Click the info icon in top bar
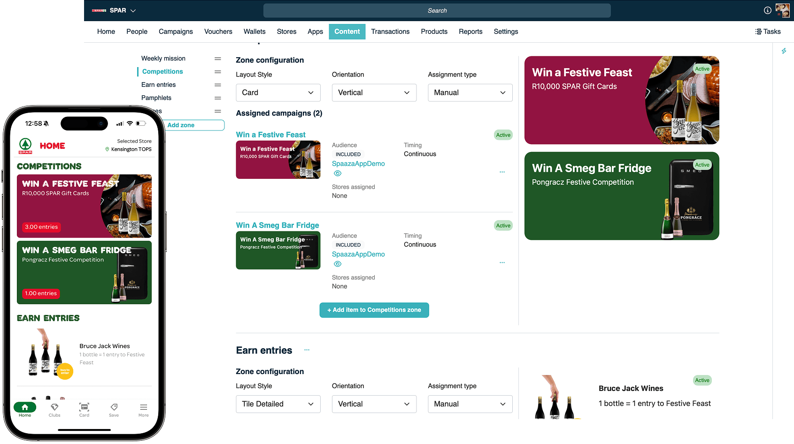Image resolution: width=794 pixels, height=444 pixels. point(767,10)
